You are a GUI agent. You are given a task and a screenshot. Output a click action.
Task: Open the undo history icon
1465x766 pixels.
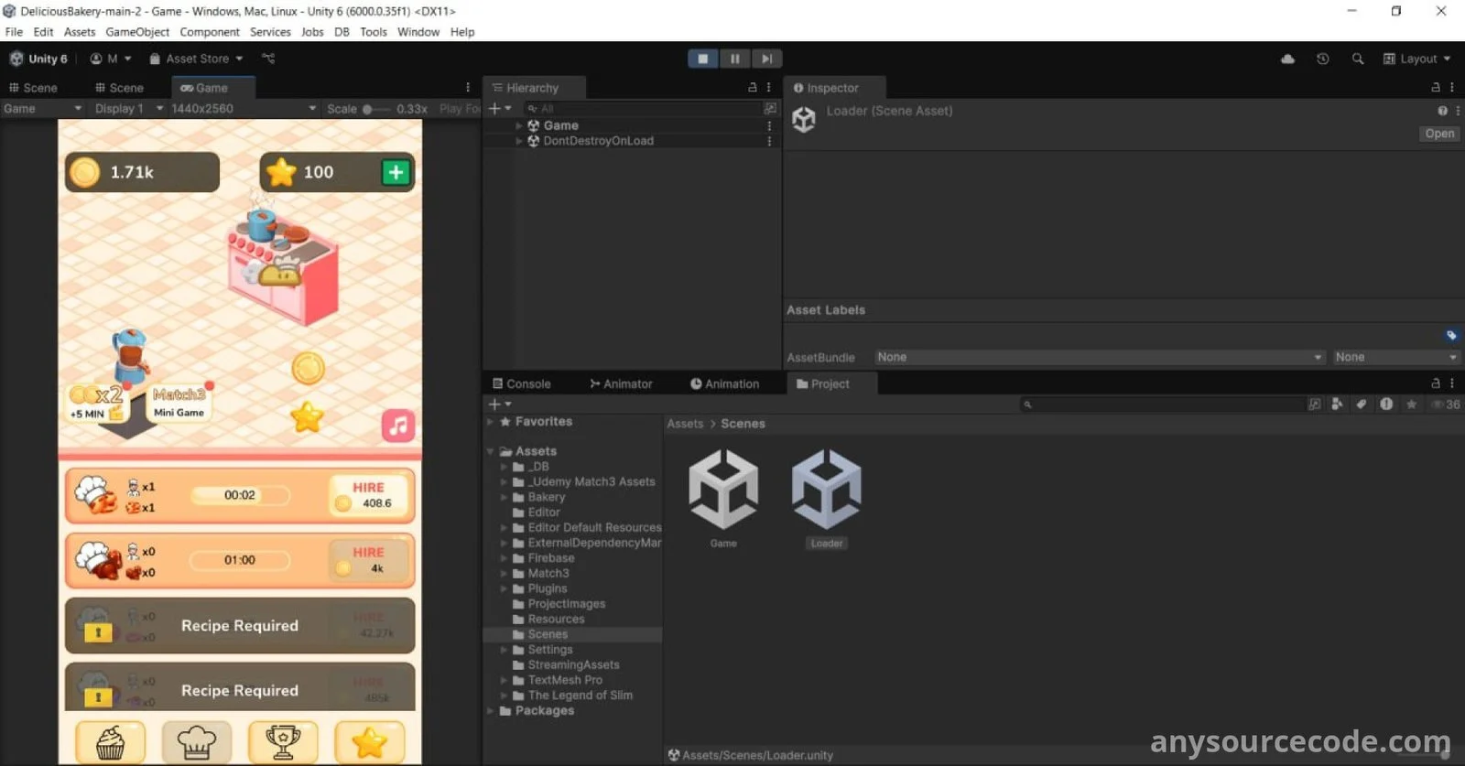tap(1322, 59)
